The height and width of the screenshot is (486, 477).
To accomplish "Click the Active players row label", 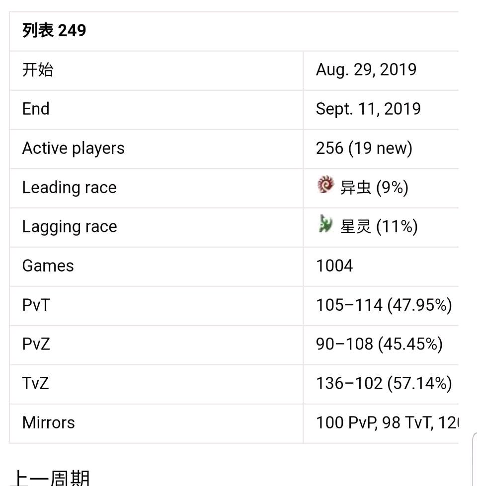I will [x=73, y=148].
